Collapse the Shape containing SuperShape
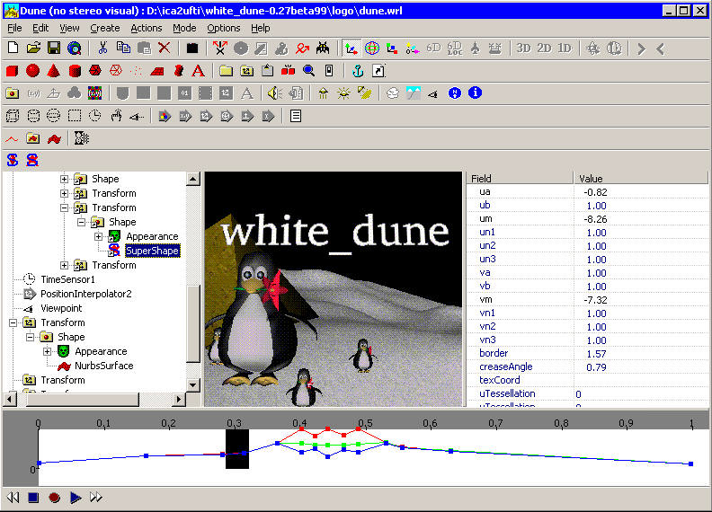712x512 pixels. pos(81,222)
